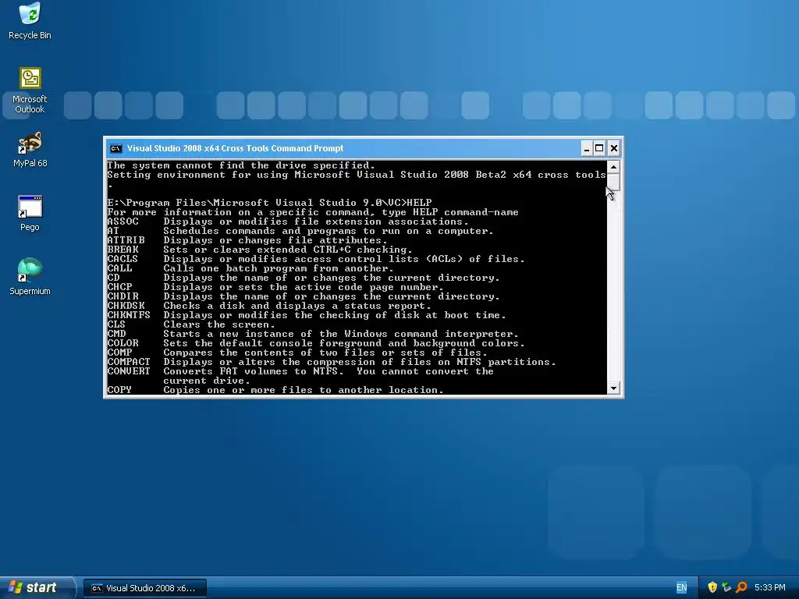Click the BREAK command line
The height and width of the screenshot is (599, 799).
point(259,250)
